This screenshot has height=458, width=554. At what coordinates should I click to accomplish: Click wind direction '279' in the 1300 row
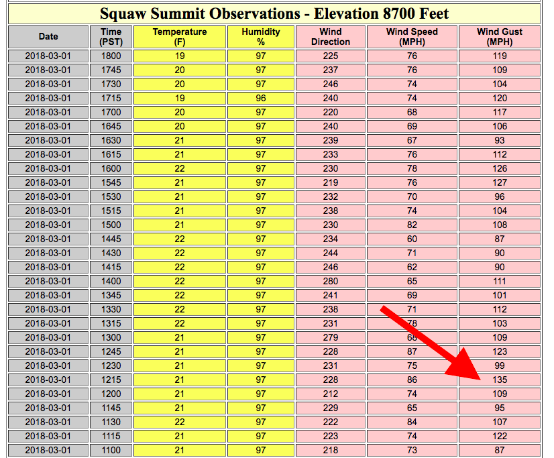pyautogui.click(x=331, y=337)
